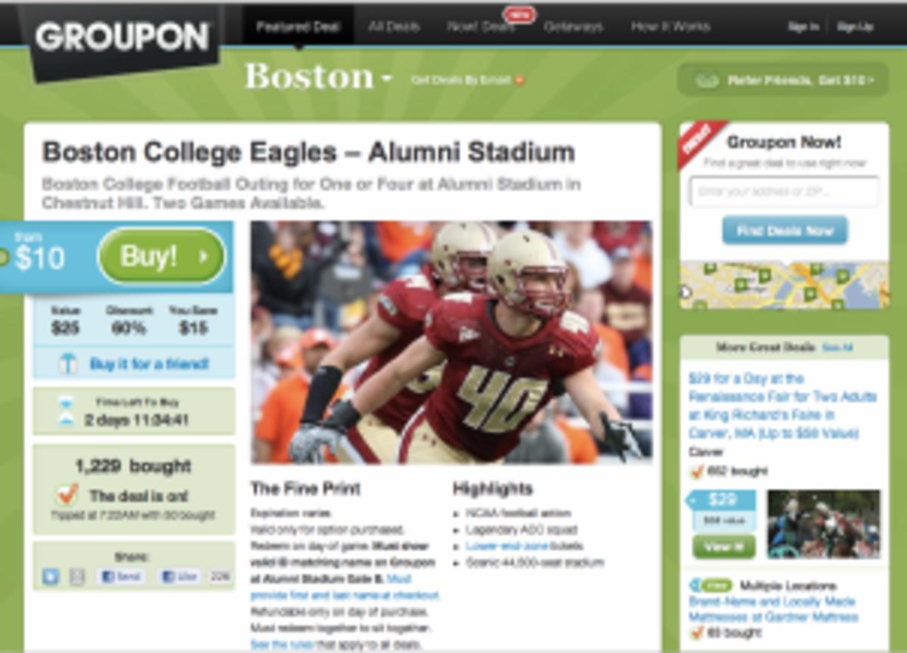Click the email share icon
907x653 pixels.
click(x=77, y=577)
